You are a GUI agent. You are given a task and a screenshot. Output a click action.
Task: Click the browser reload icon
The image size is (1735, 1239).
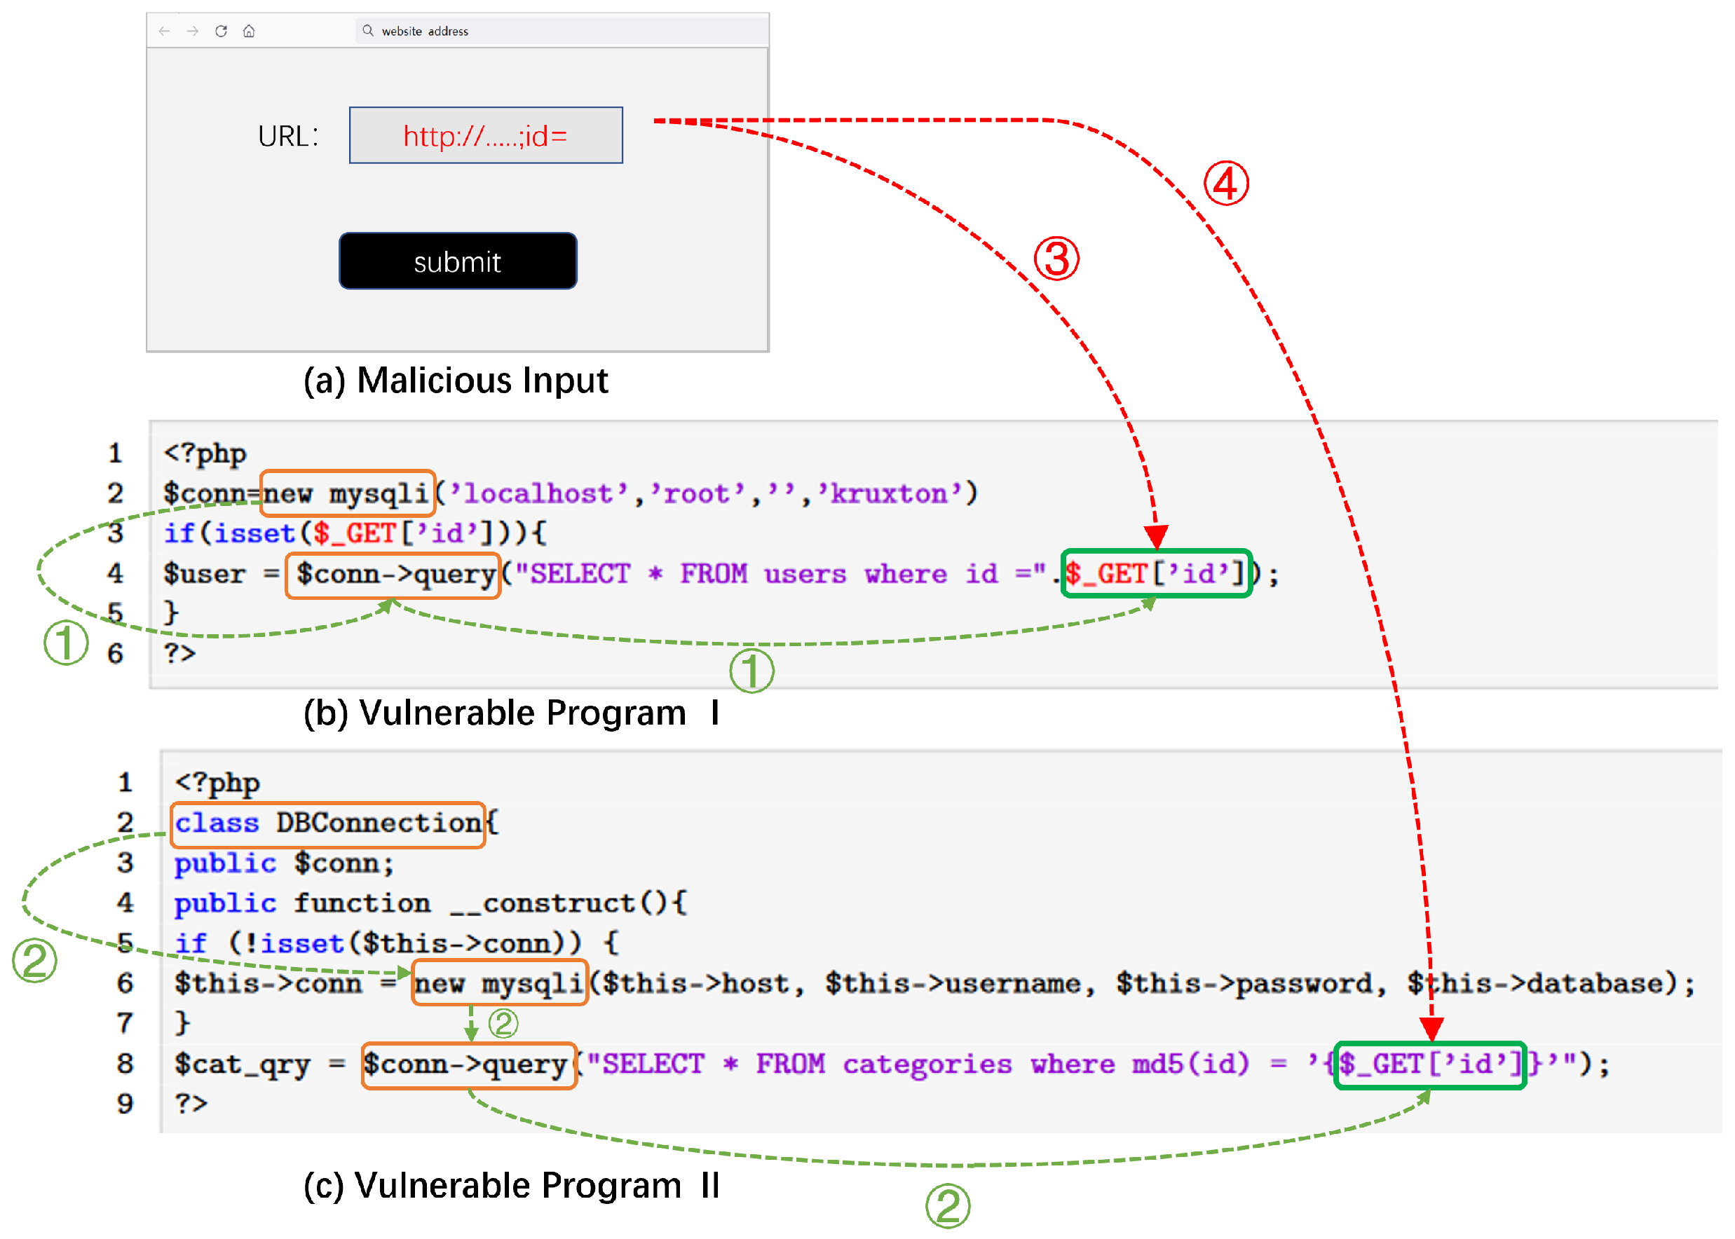pyautogui.click(x=222, y=32)
